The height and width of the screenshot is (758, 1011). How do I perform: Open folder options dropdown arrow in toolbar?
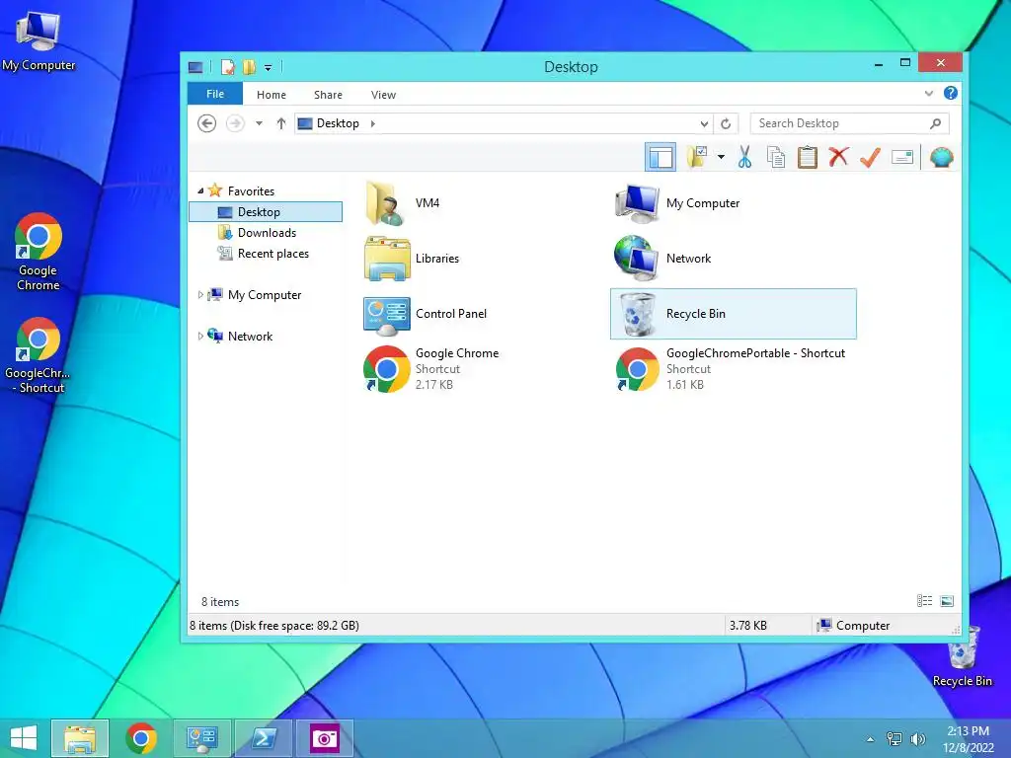pos(721,157)
